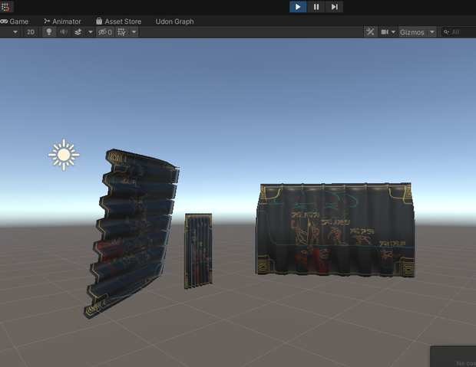Screen dimensions: 476x367
Task: Open component editor tools icon
Action: pyautogui.click(x=370, y=32)
